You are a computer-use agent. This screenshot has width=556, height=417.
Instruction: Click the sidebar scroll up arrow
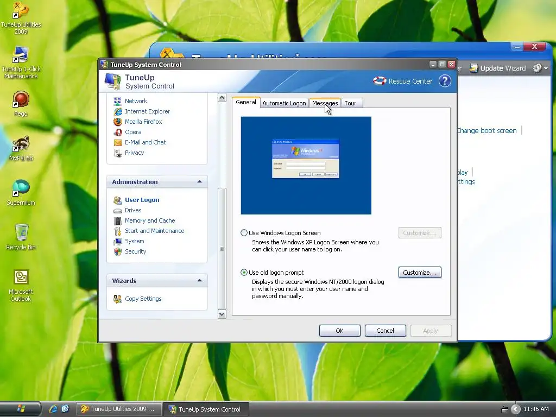click(x=222, y=98)
